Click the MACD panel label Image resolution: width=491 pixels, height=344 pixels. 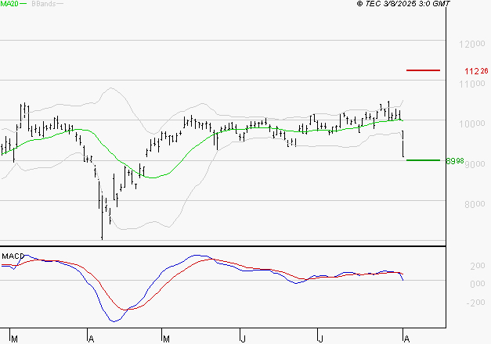point(13,256)
